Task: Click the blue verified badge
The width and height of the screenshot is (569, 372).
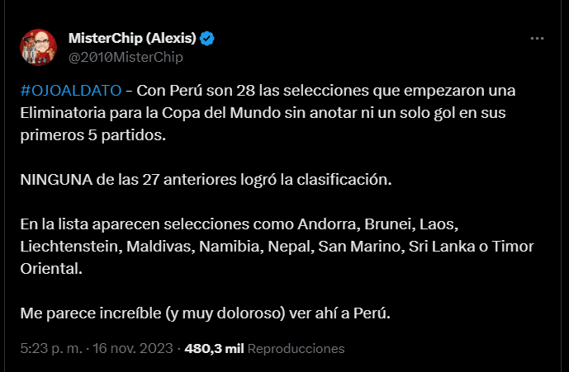Action: pyautogui.click(x=209, y=39)
